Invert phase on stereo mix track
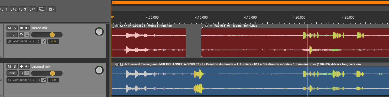Image resolution: width=389 pixels, height=97 pixels. (x=9, y=41)
